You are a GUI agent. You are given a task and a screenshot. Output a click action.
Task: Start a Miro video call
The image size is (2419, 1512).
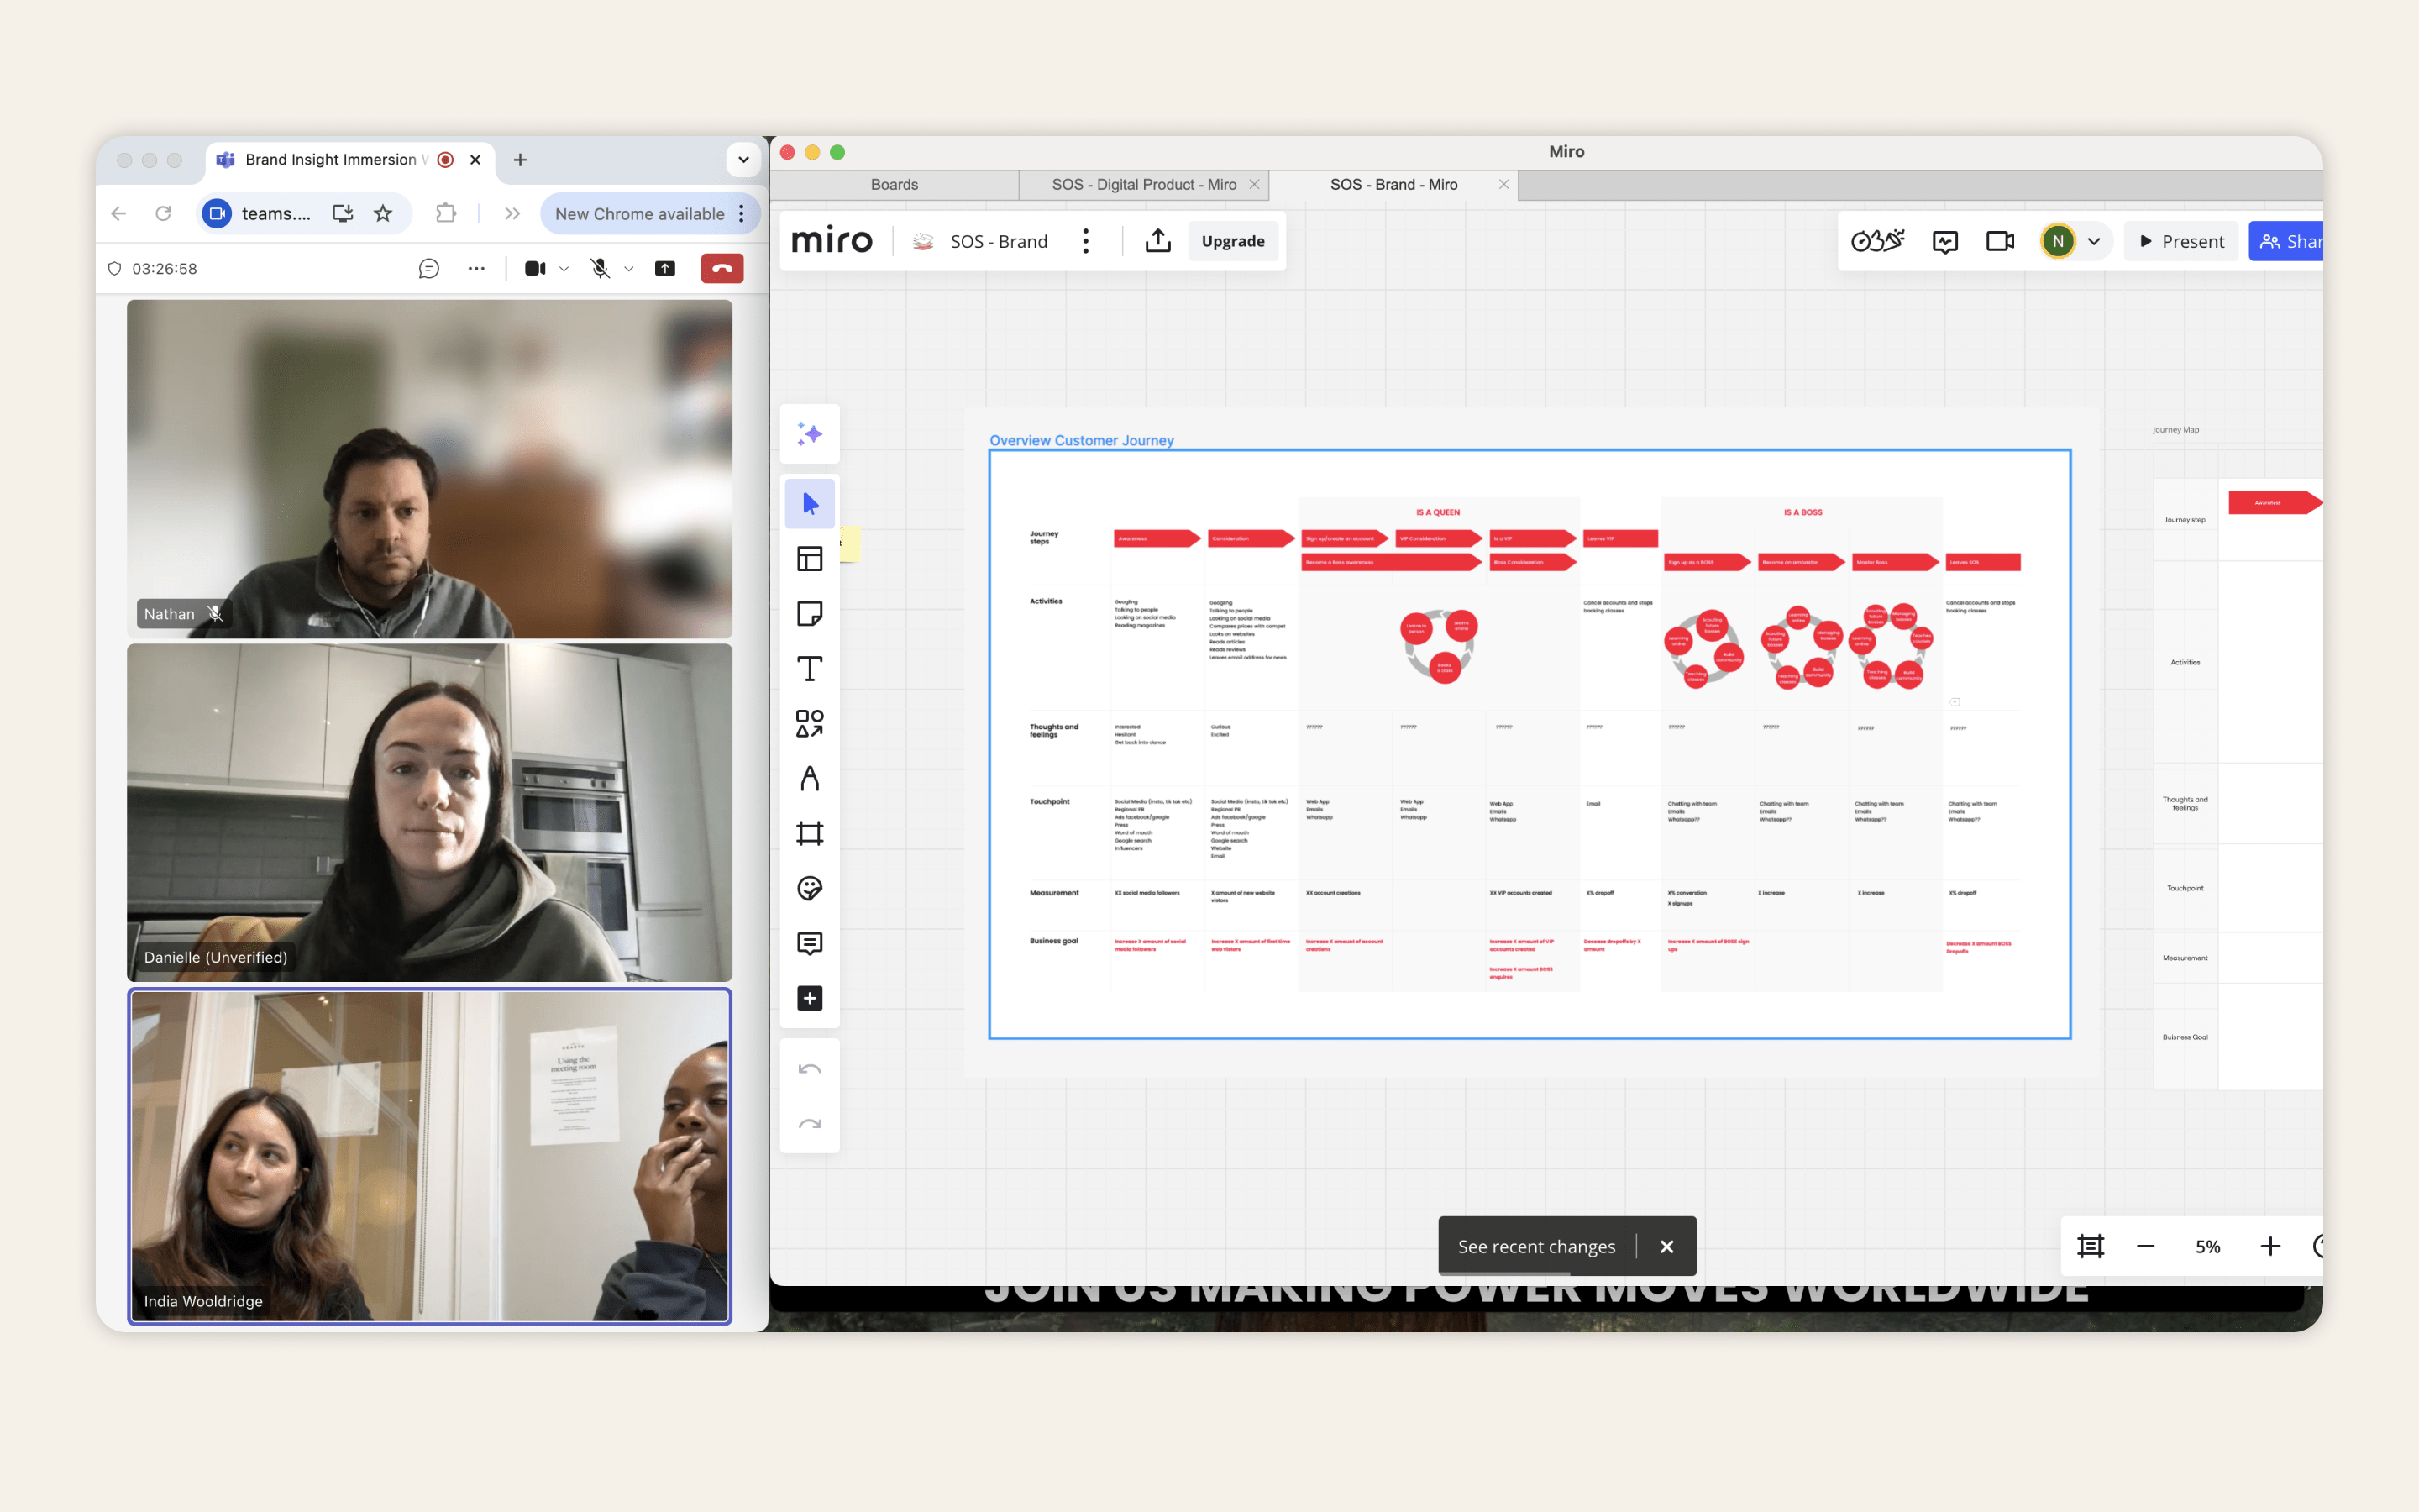1999,241
